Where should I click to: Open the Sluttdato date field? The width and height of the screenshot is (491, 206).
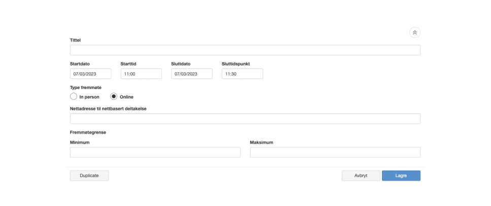192,74
